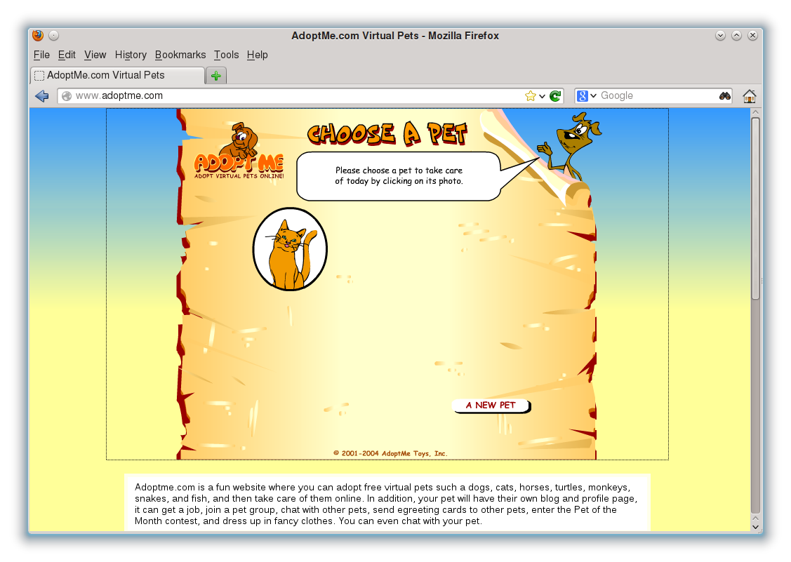
Task: Click the Firefox logo in the title bar
Action: coord(38,35)
